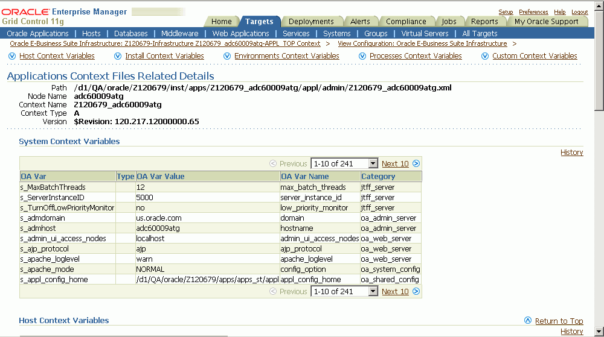Image resolution: width=604 pixels, height=337 pixels.
Task: Select the Services subtab
Action: tap(296, 33)
